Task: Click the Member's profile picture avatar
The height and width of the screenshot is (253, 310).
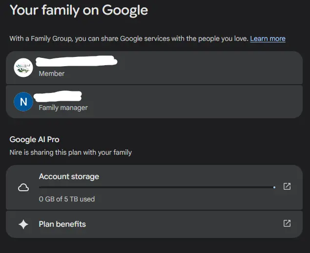Action: click(x=23, y=68)
